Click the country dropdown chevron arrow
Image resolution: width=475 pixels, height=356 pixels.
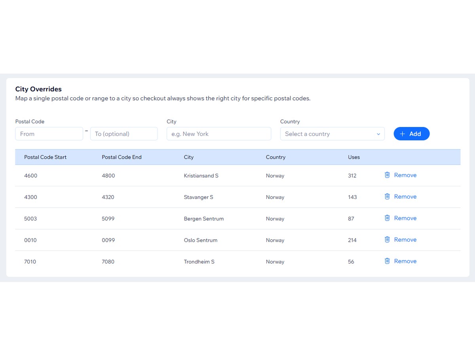(378, 134)
